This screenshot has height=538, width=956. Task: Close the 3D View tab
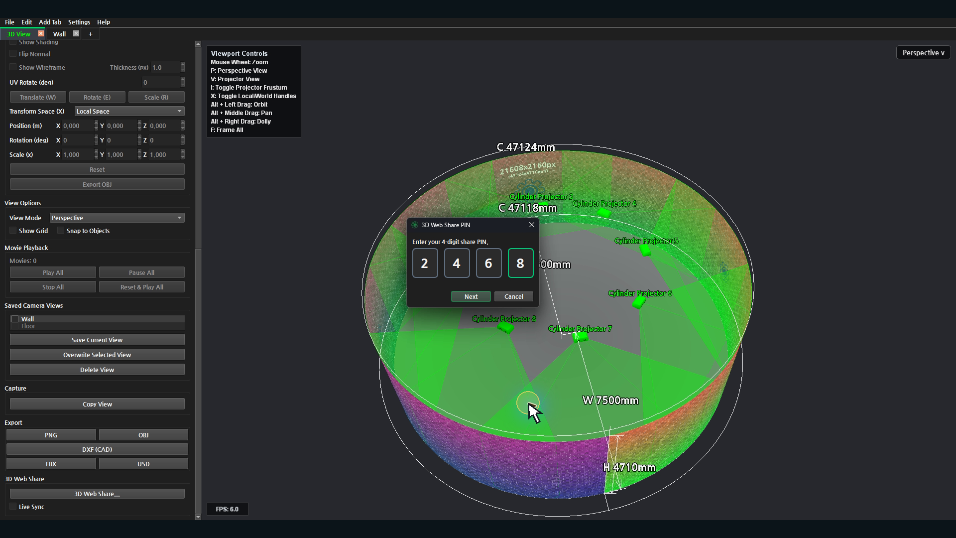pos(41,33)
